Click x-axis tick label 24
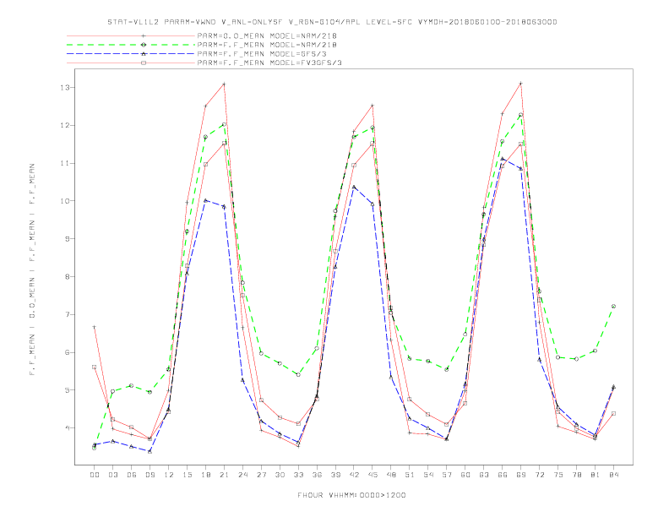The width and height of the screenshot is (669, 517). point(242,475)
